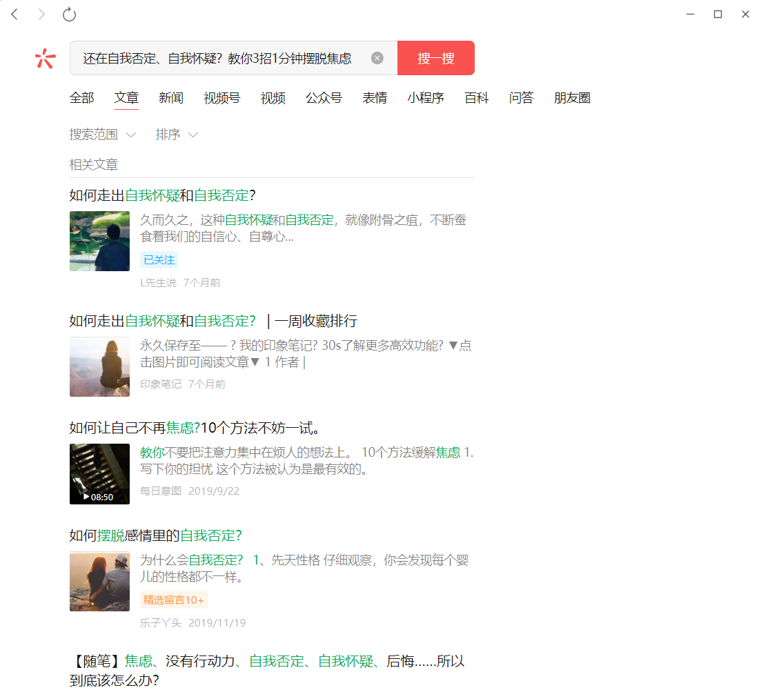Image resolution: width=759 pixels, height=690 pixels.
Task: Click the 2019/11/19 date text
Action: [217, 622]
